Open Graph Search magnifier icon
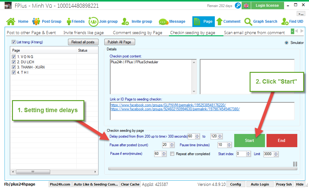 tap(248, 22)
